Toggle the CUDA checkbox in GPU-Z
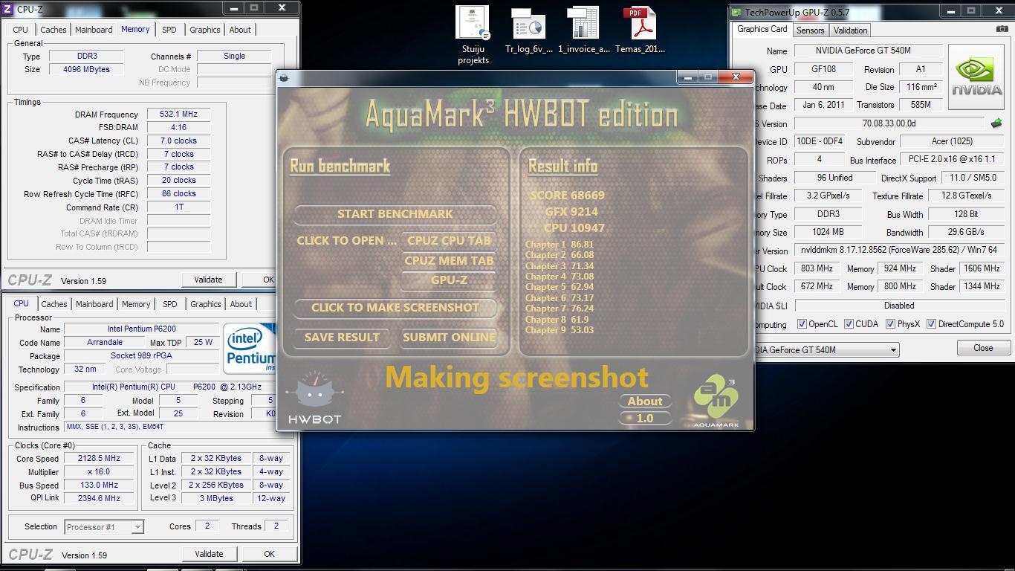Image resolution: width=1015 pixels, height=571 pixels. pos(849,324)
